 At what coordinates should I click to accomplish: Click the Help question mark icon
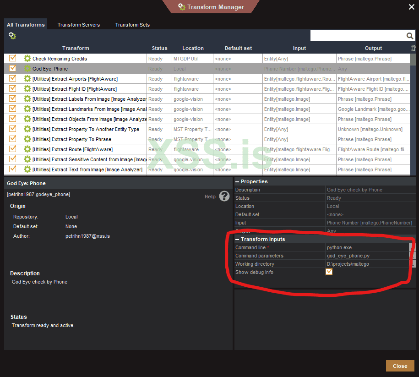pos(224,196)
